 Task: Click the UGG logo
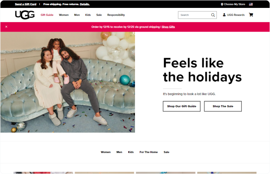(x=25, y=15)
